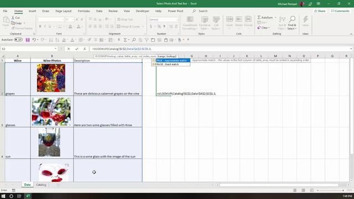Click the Cut scissors icon
354x199 pixels.
pyautogui.click(x=13, y=18)
